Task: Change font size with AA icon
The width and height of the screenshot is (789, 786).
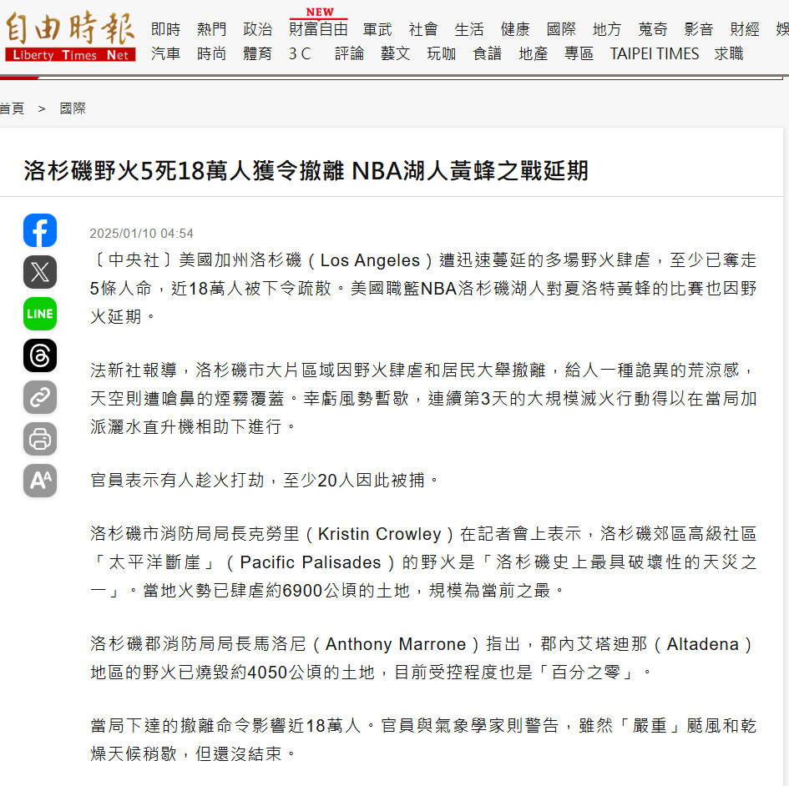Action: pyautogui.click(x=40, y=481)
